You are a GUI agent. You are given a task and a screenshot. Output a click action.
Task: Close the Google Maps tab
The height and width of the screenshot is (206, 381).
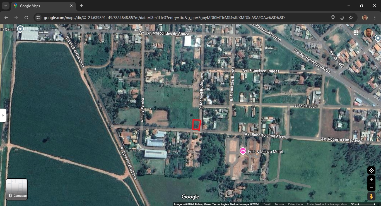[71, 6]
